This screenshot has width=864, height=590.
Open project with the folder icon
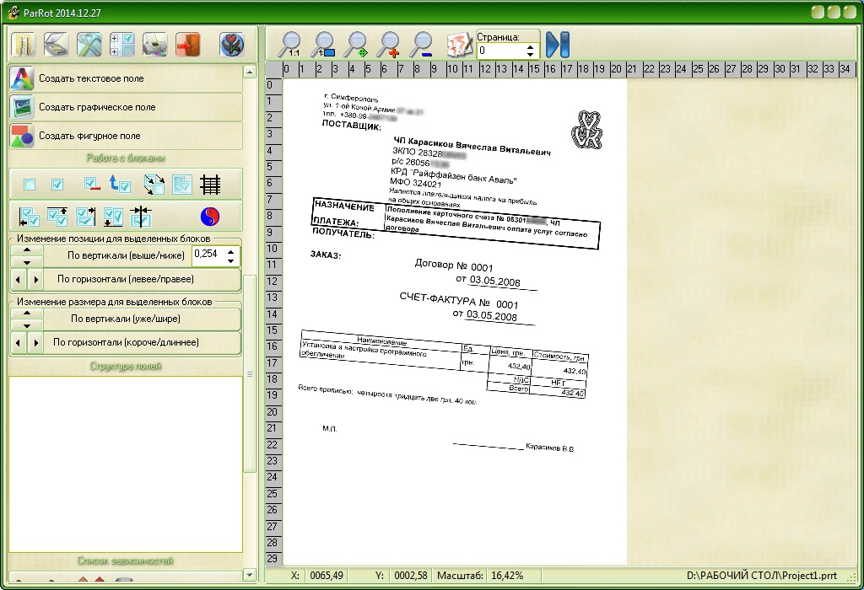23,45
